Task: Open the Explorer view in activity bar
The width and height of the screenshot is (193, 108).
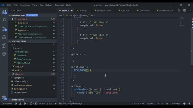Action: click(x=4, y=12)
